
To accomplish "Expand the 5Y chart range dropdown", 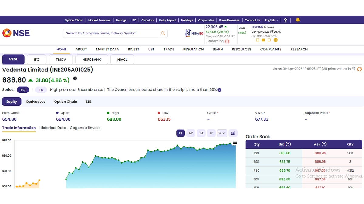I will coord(222,133).
